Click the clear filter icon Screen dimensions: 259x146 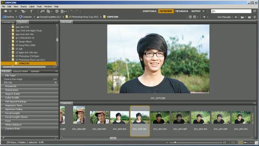(x=56, y=138)
